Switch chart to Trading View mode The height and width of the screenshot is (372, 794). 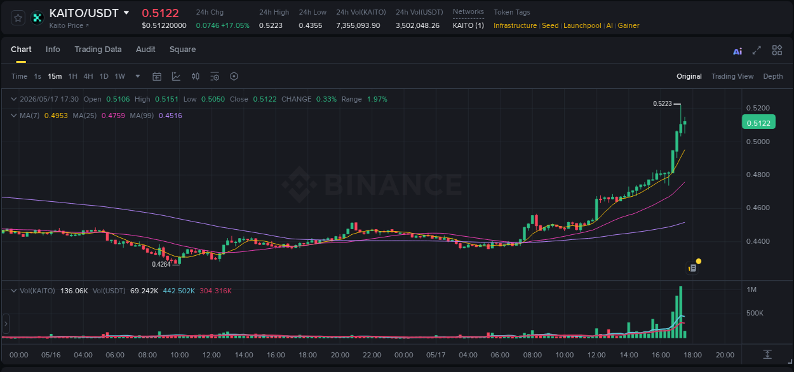click(732, 76)
